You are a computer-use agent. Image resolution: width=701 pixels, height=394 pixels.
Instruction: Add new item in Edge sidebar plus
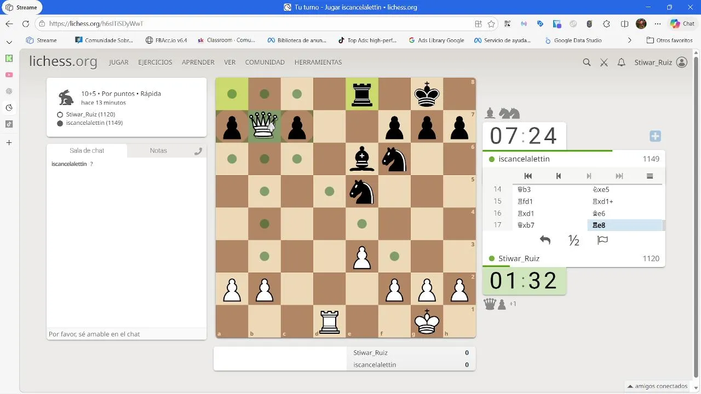point(9,143)
